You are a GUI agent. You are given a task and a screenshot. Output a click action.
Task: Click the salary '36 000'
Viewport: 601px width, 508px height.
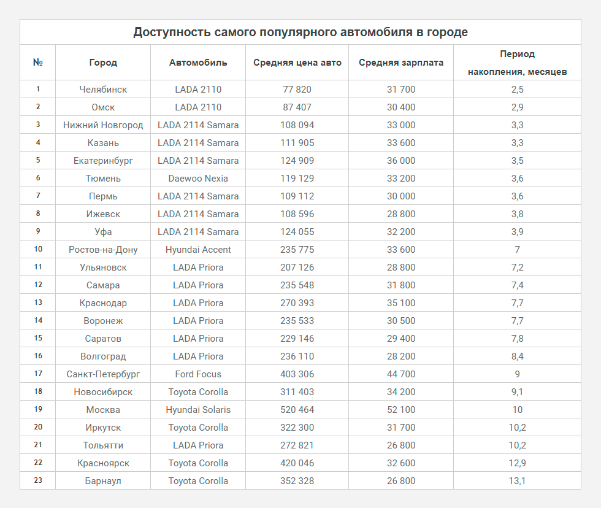click(401, 161)
